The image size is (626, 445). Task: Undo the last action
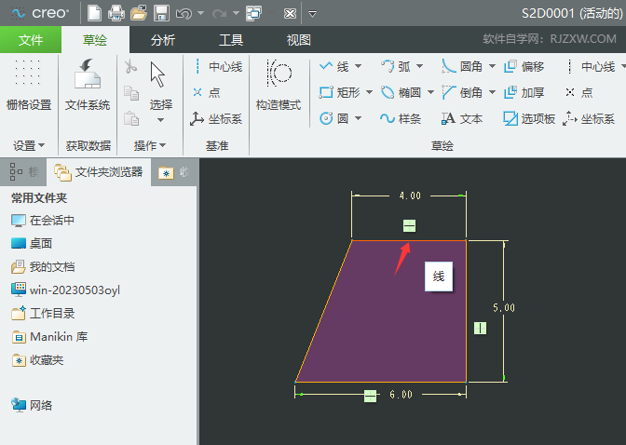184,14
